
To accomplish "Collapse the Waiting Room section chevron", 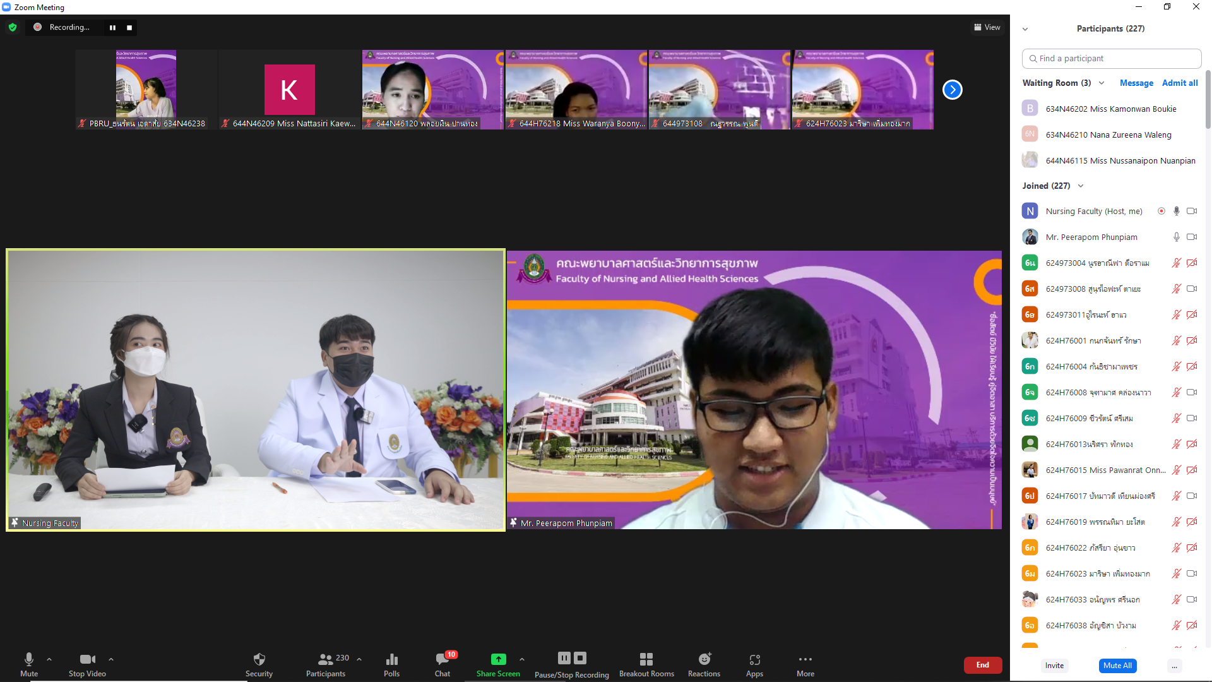I will 1102,83.
